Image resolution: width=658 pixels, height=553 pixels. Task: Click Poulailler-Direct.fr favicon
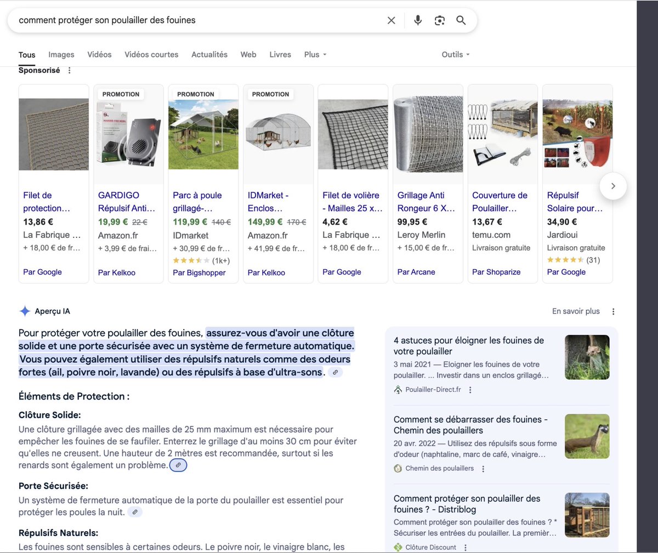(x=398, y=390)
